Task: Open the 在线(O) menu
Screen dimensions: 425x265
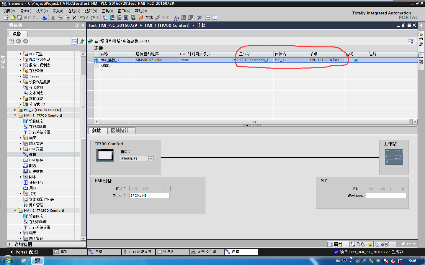Action: 74,11
